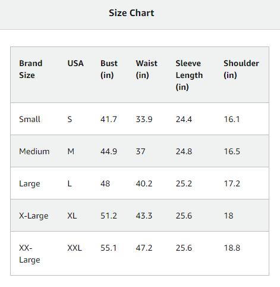Click sleeve length 25.2 for Large
280x287 pixels.
[x=184, y=183]
